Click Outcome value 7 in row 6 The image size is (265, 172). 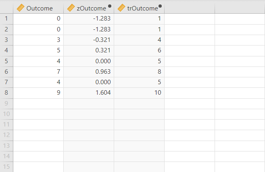coord(58,72)
